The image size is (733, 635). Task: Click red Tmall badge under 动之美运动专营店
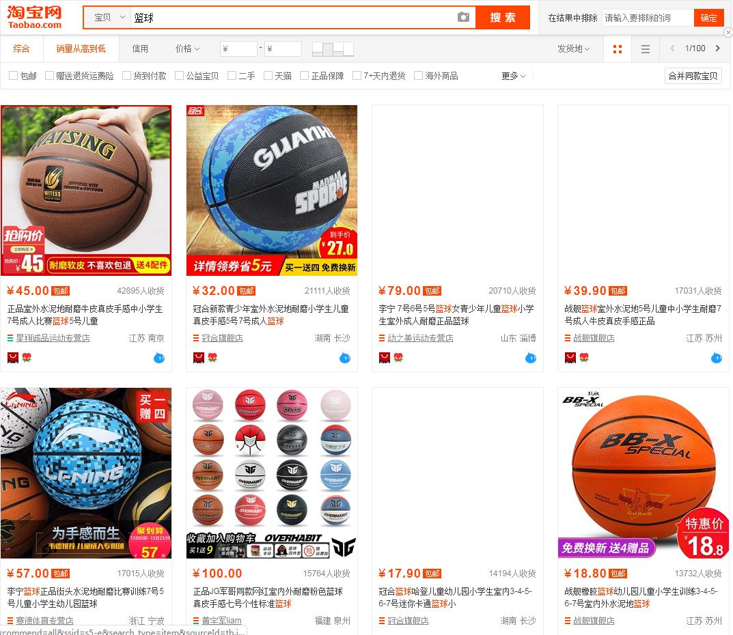point(385,358)
